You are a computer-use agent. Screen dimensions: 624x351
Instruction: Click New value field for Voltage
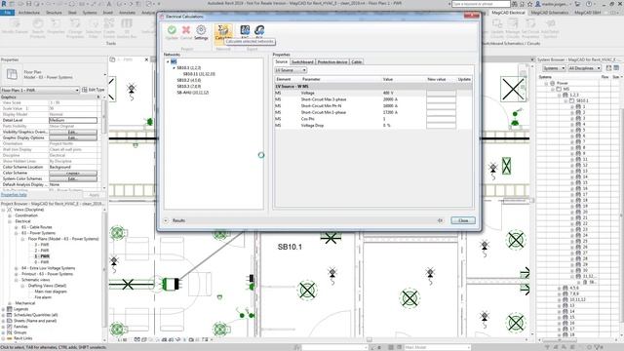441,94
